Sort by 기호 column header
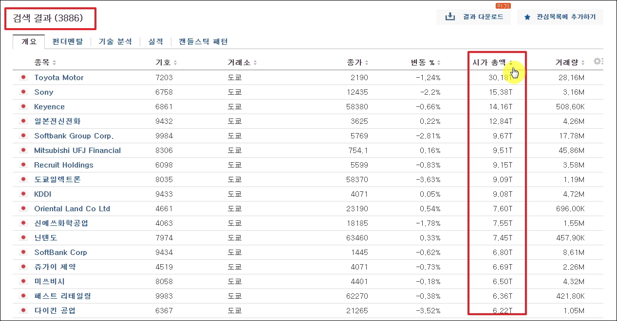 coord(166,63)
